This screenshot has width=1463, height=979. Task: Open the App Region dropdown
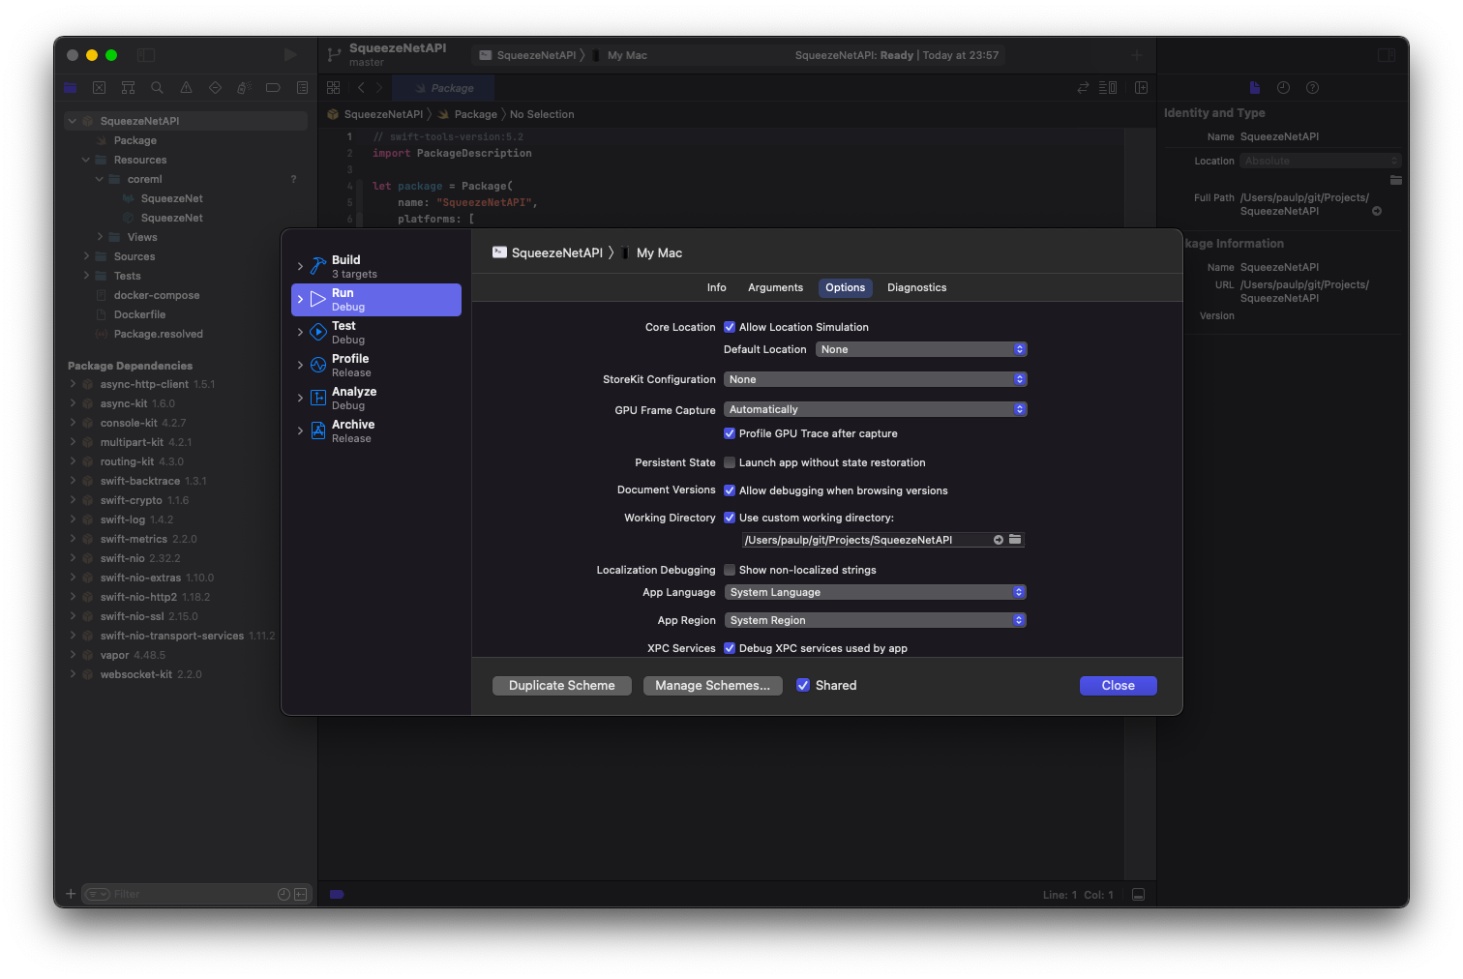[876, 620]
